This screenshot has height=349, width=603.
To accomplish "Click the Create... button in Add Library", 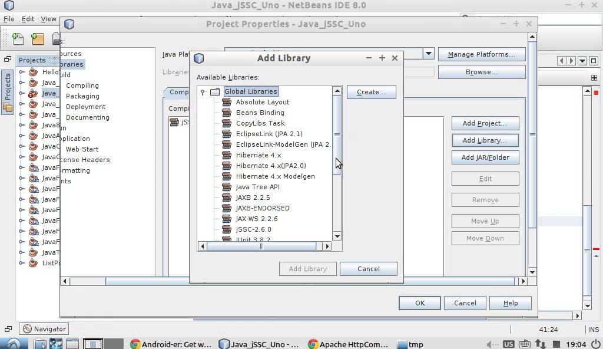I will pos(371,92).
